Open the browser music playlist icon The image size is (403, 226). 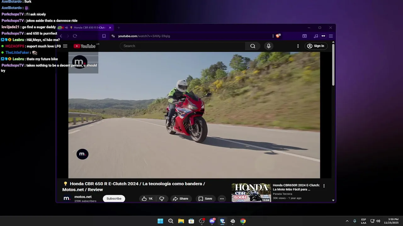pos(316,36)
